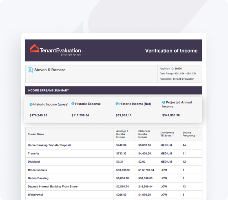Click source frequency 3 in Withdrawal row

(184, 195)
